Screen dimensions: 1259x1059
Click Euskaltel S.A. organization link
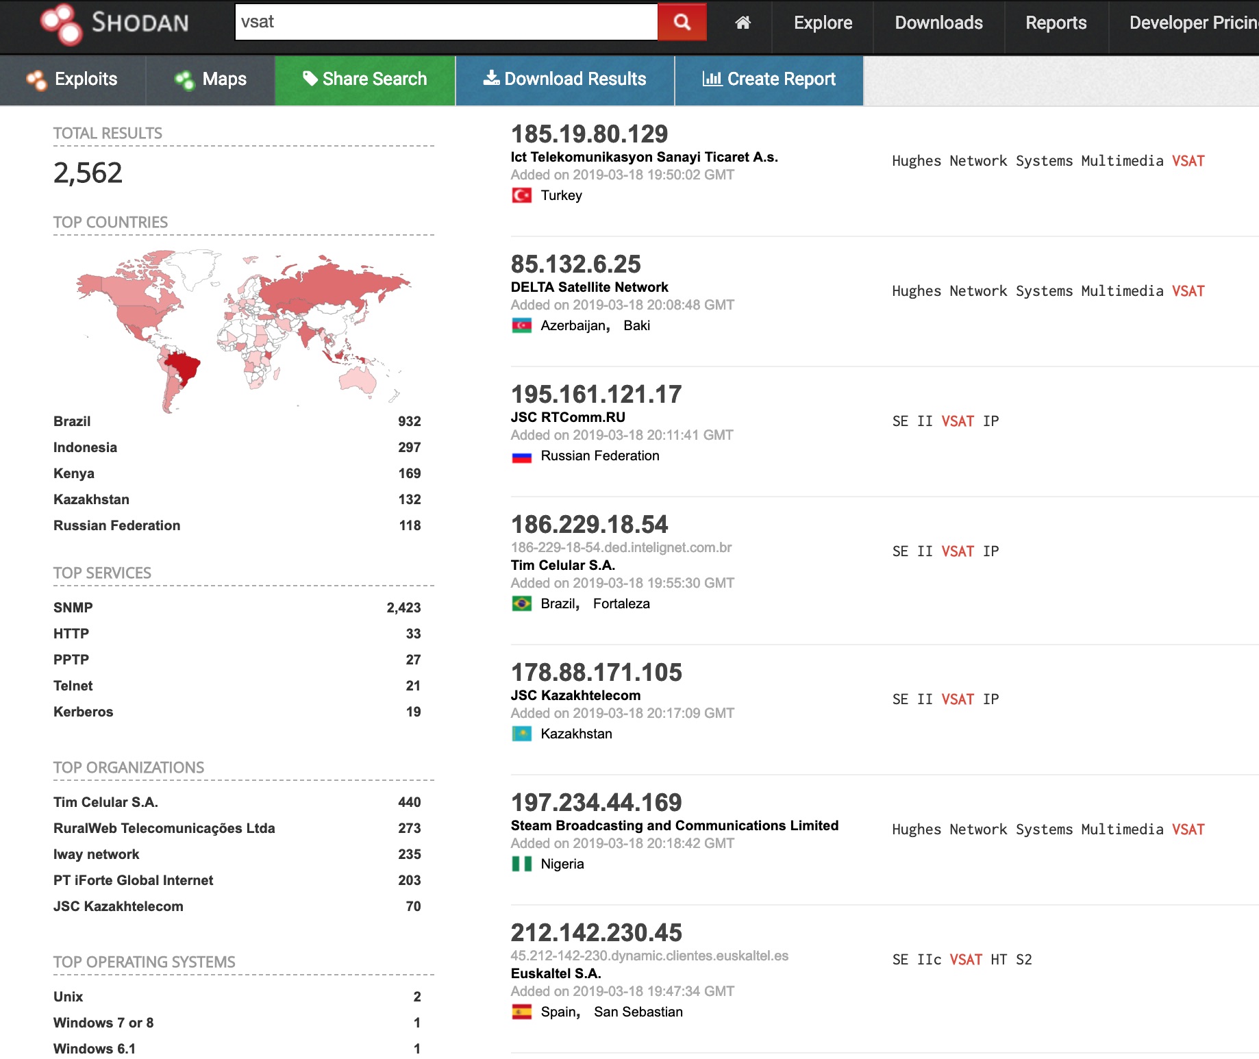[x=556, y=973]
